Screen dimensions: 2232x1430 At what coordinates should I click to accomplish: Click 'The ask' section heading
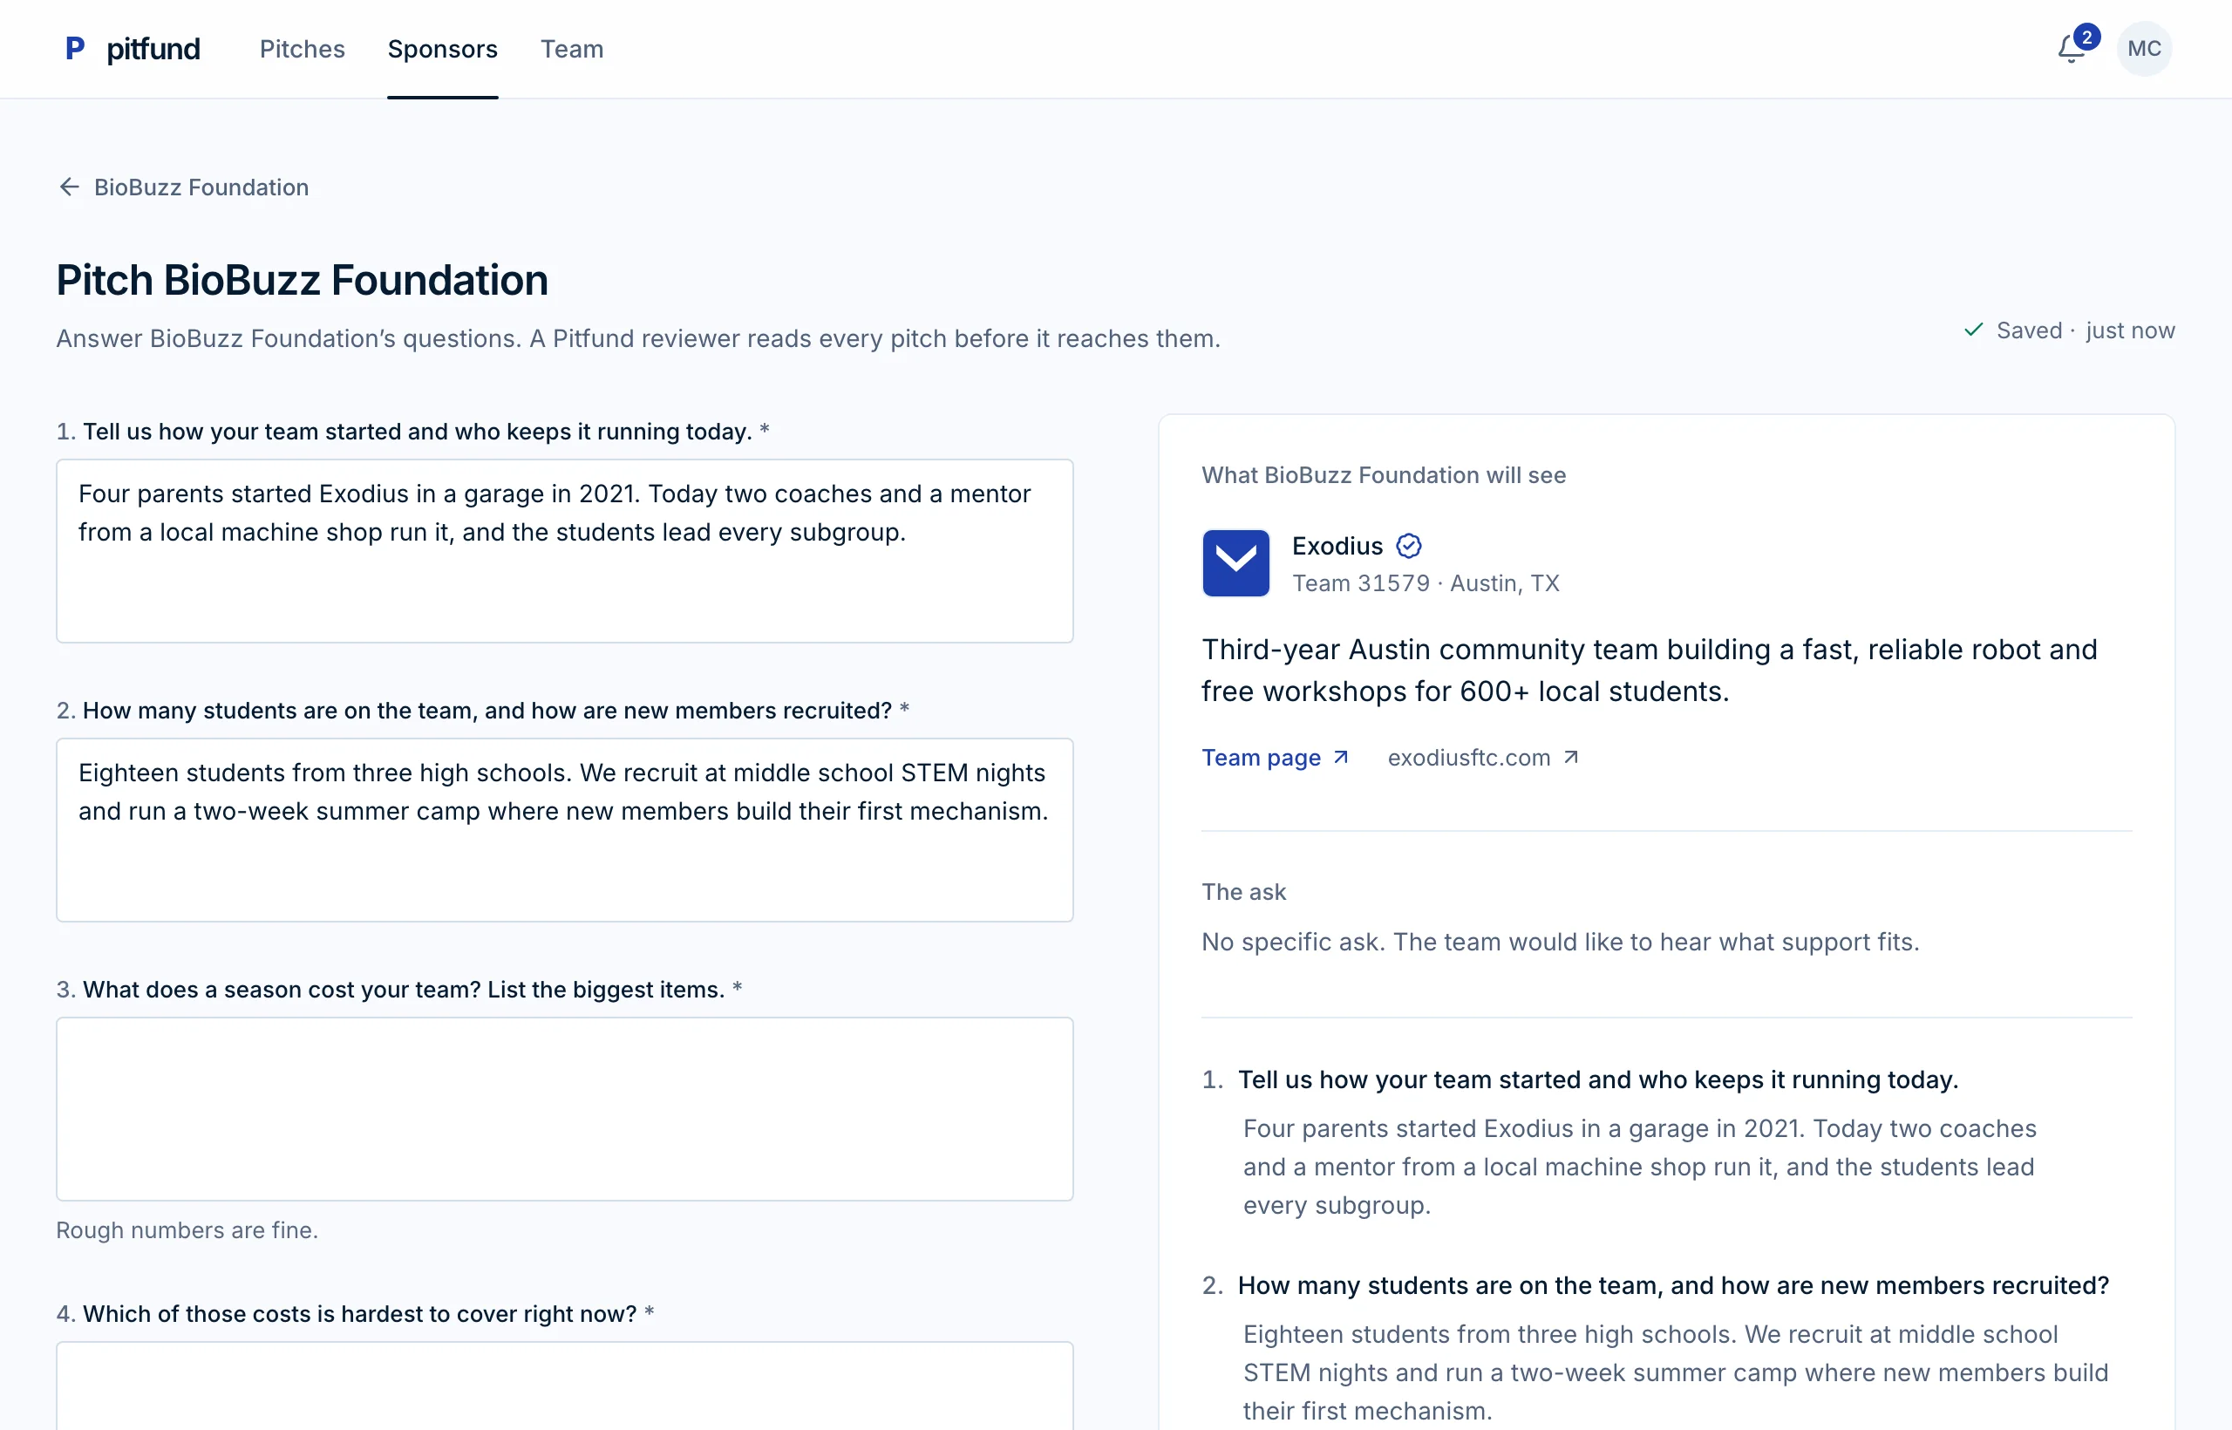1243,891
